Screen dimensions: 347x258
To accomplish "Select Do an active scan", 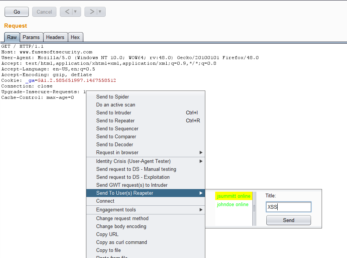I will (145, 105).
